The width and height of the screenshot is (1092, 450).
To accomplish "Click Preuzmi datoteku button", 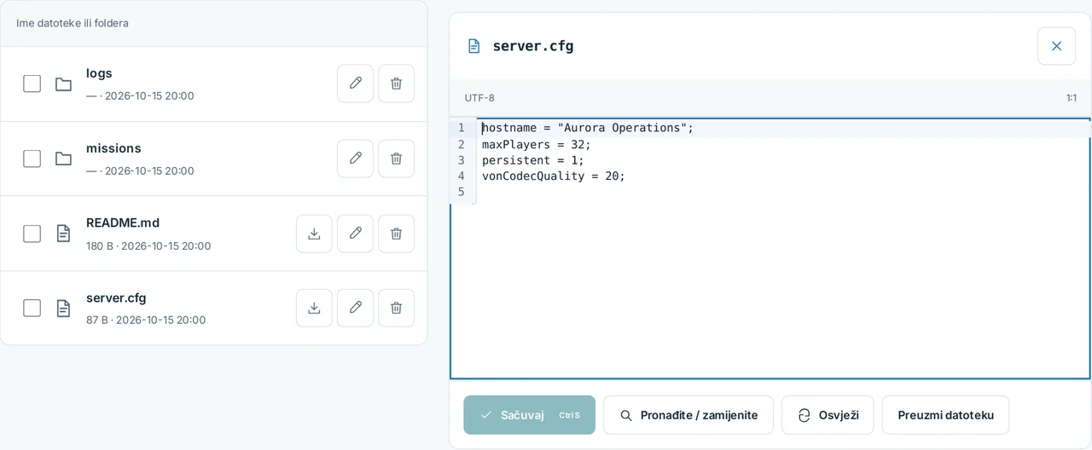I will click(x=945, y=415).
